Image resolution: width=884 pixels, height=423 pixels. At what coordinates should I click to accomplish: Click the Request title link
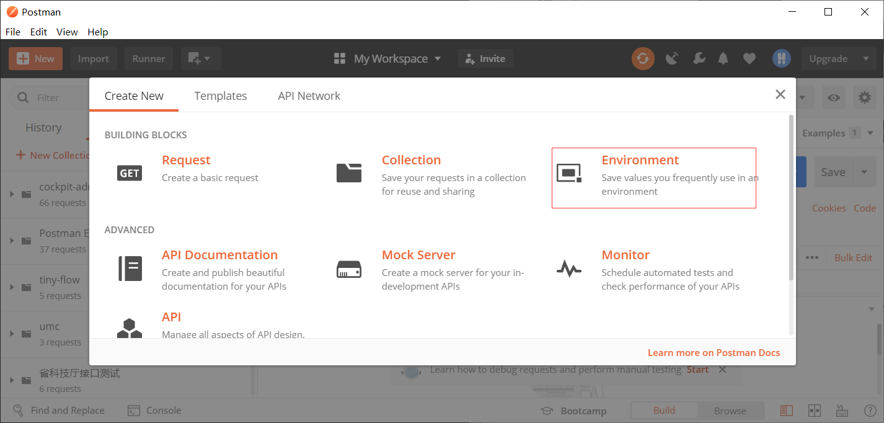[186, 160]
